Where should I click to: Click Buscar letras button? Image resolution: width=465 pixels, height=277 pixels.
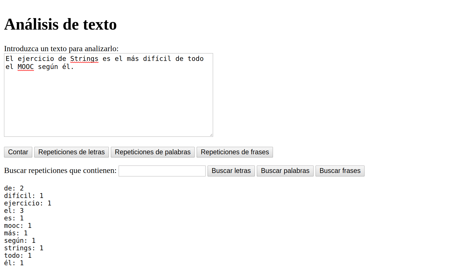(x=231, y=171)
